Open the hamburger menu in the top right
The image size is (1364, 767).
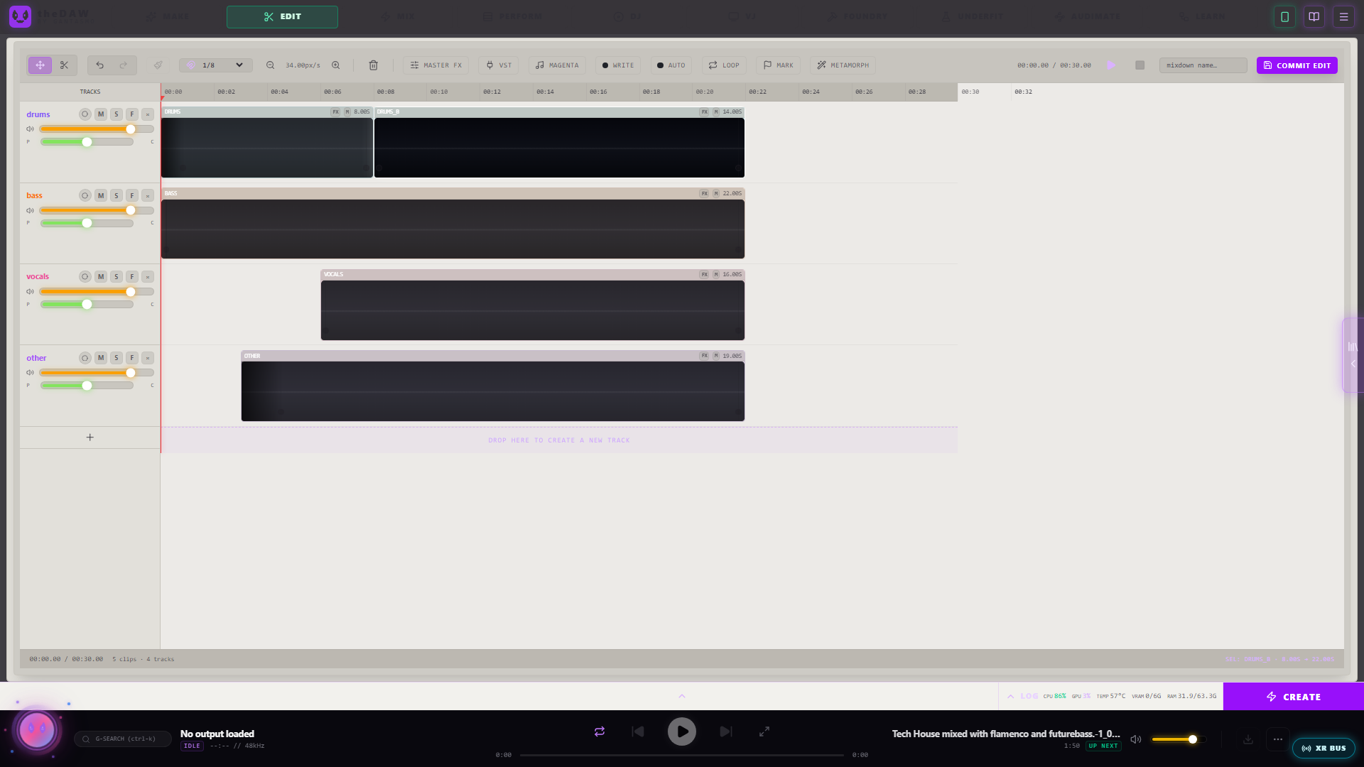coord(1343,16)
